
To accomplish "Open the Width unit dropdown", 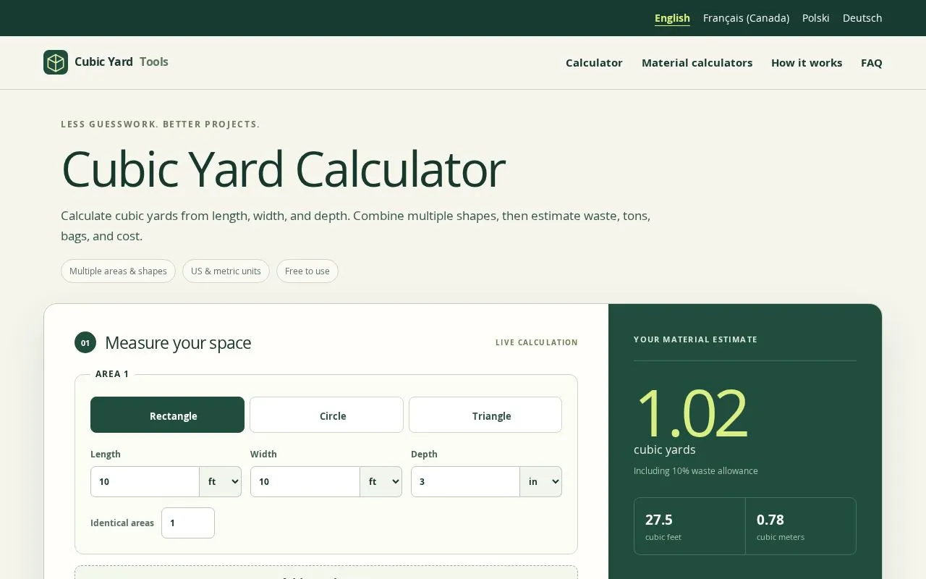I will [x=381, y=481].
